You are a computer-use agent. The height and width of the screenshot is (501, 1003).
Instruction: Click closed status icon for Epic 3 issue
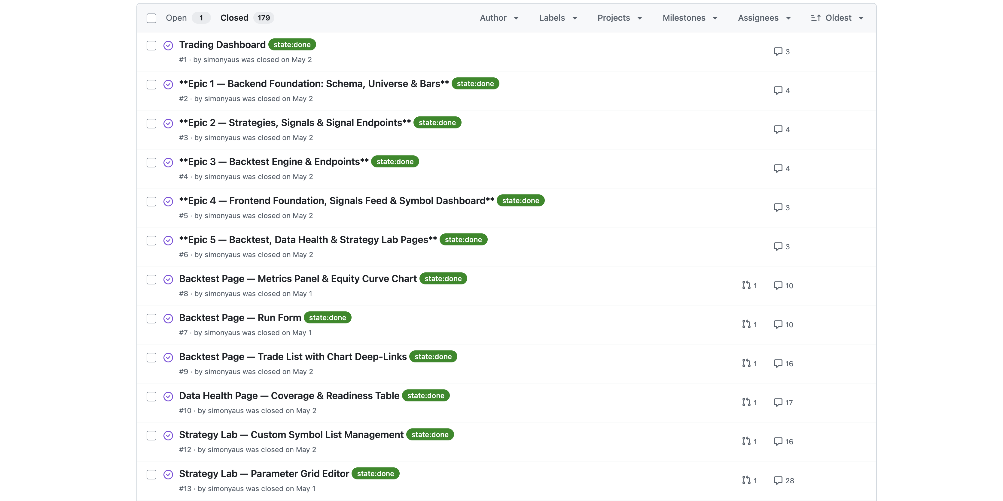(168, 163)
